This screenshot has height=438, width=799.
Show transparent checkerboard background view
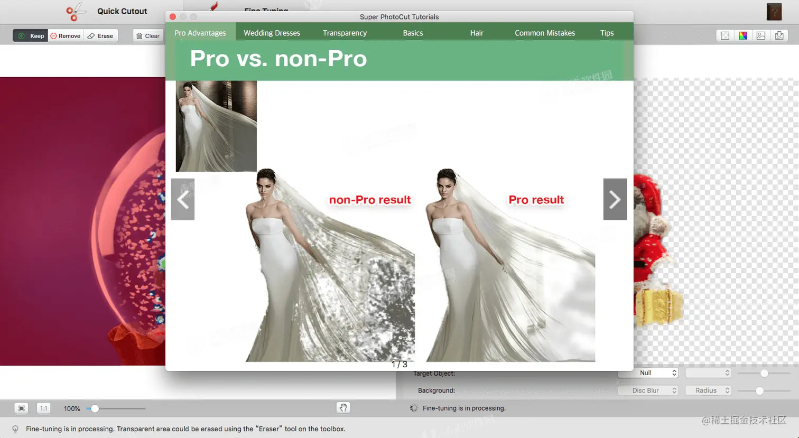click(725, 35)
